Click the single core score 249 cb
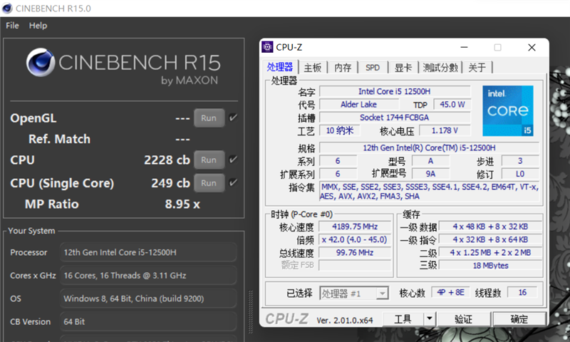Screen dimensions: 570x342 pyautogui.click(x=170, y=183)
